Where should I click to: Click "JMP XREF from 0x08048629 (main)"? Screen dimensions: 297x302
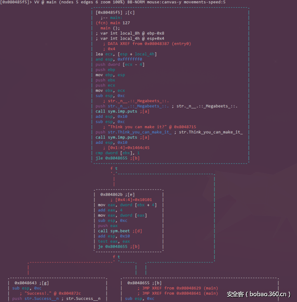click(x=180, y=288)
